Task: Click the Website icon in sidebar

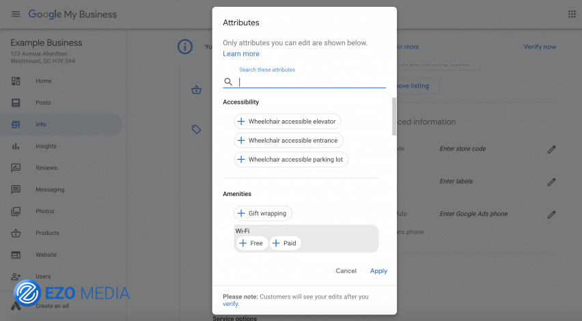Action: pyautogui.click(x=16, y=255)
